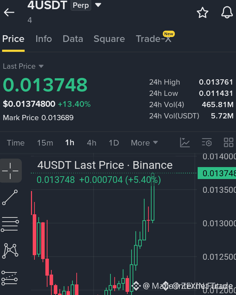
Task: Open the chart layout grid icon
Action: pyautogui.click(x=229, y=142)
